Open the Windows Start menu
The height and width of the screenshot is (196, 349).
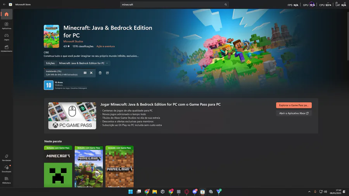[131, 192]
